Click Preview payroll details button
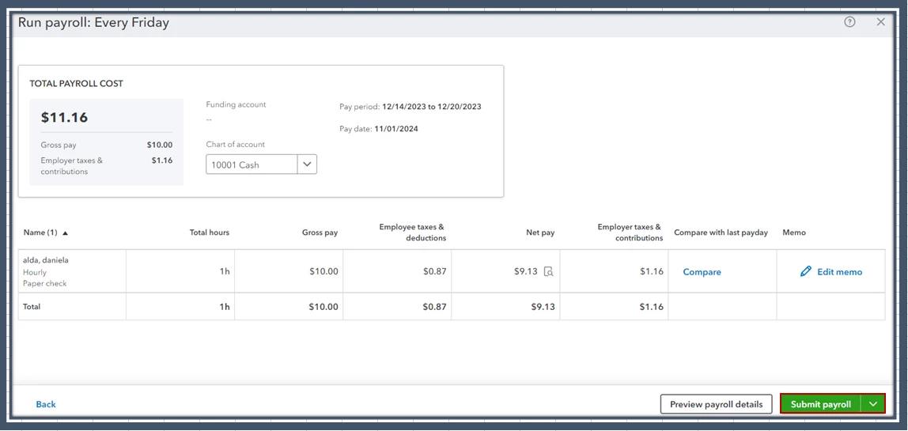Screen dimensions: 908x431 click(717, 404)
